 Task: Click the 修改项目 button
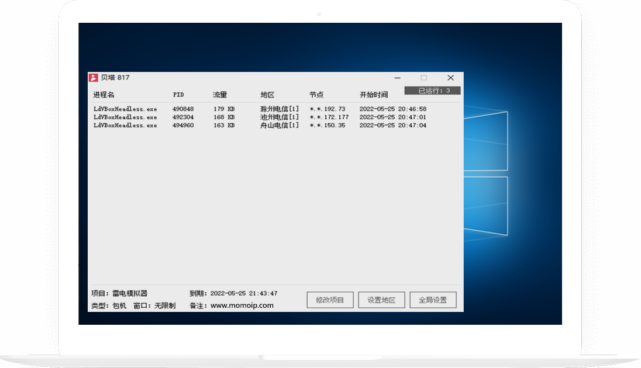tap(330, 300)
